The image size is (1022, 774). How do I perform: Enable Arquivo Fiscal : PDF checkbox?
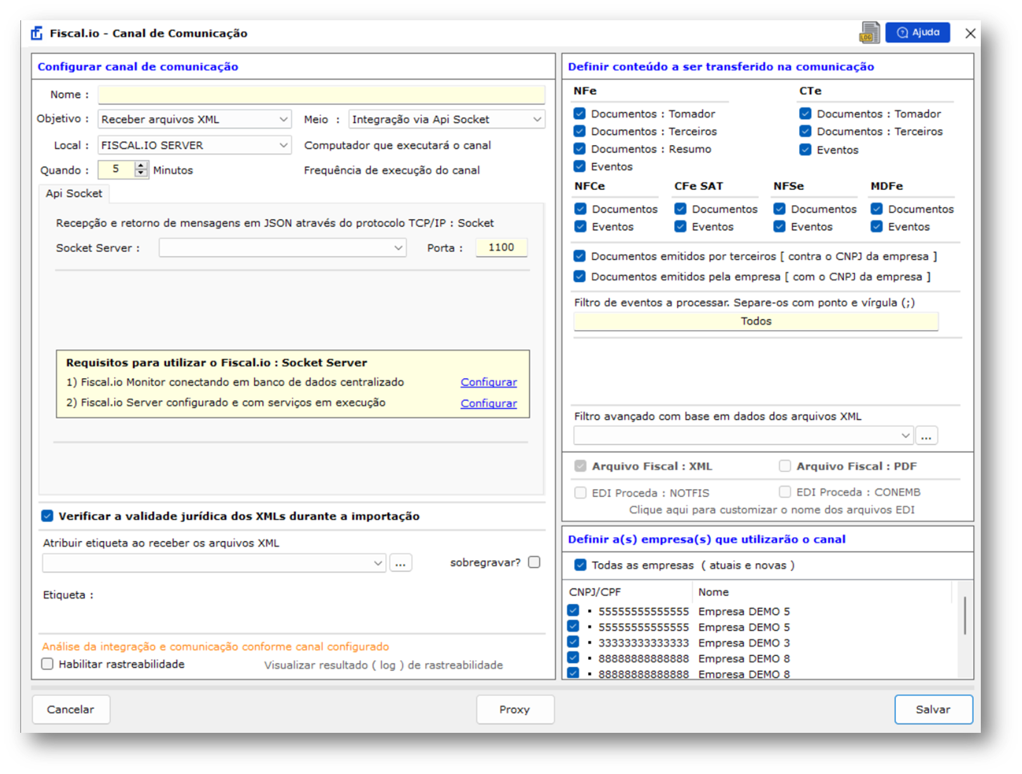click(784, 466)
